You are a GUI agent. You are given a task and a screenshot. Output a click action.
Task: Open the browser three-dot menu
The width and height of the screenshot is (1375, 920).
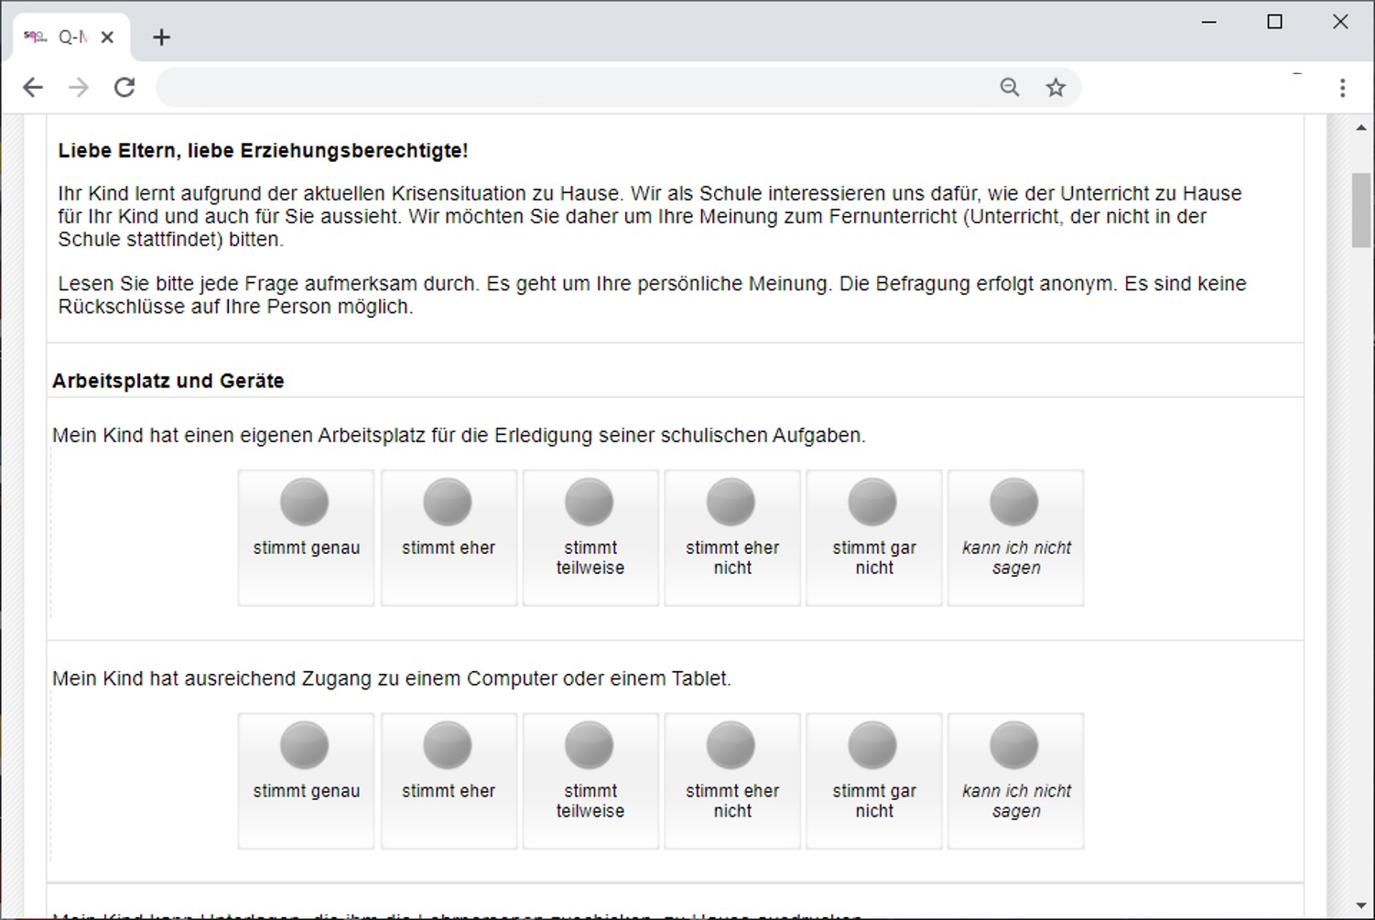click(x=1342, y=88)
